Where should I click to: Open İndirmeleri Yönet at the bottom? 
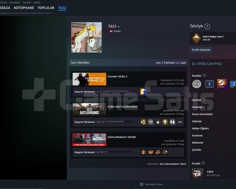154,184
